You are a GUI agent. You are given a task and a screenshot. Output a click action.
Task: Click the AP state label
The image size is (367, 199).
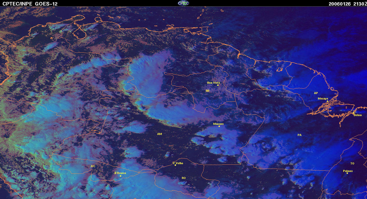click(316, 93)
